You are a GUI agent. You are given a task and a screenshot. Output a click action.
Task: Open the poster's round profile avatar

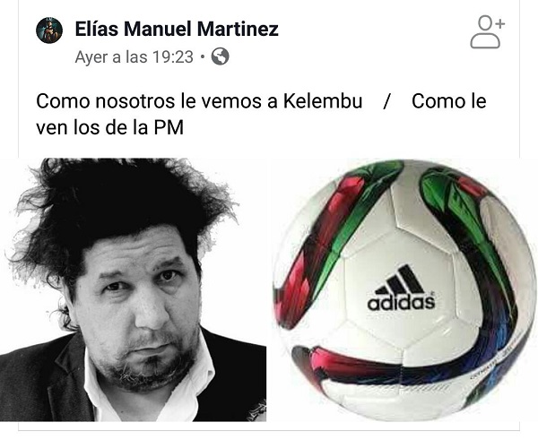pyautogui.click(x=49, y=30)
